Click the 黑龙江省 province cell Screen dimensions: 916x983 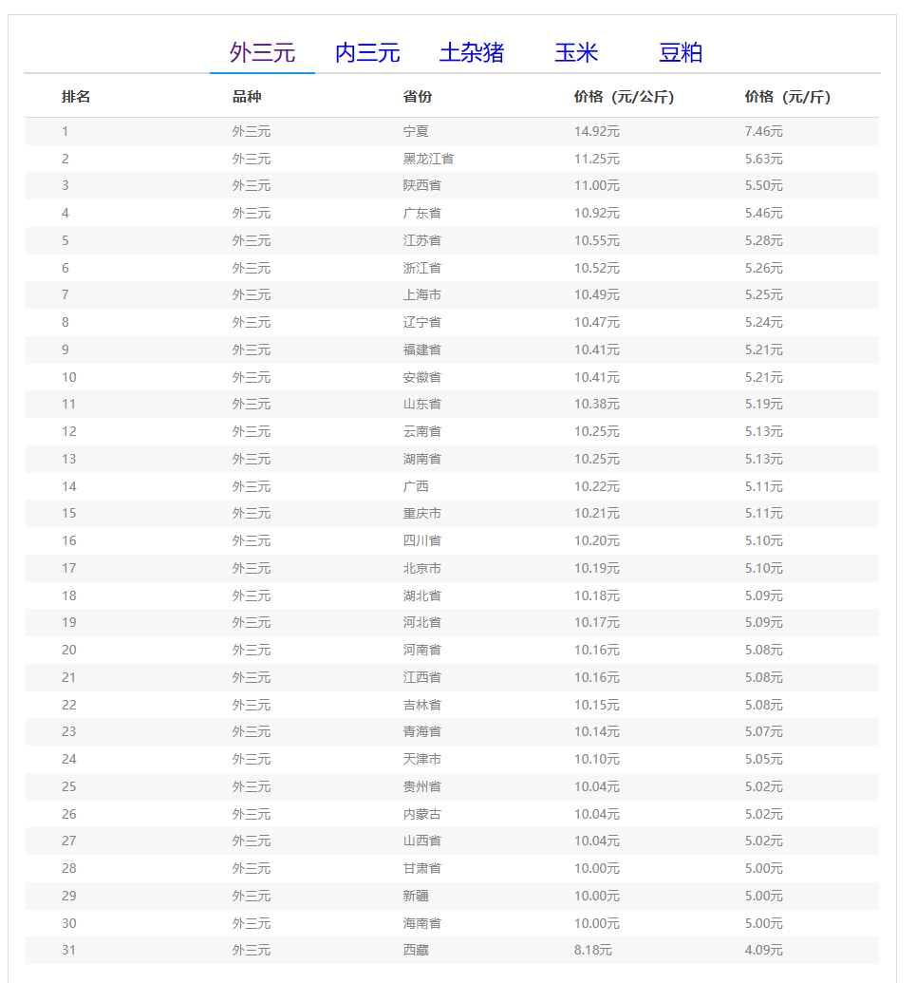click(428, 159)
